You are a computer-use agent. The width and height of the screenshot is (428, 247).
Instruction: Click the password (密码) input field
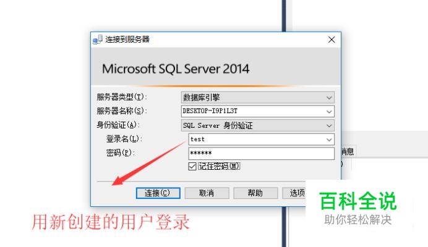(261, 153)
